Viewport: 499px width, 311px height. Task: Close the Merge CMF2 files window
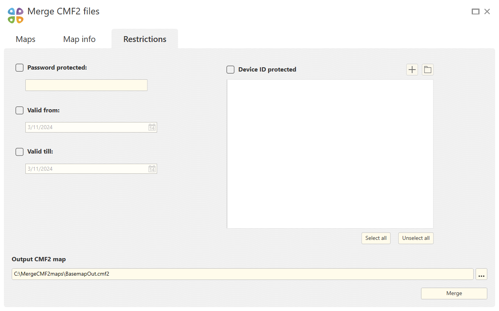click(487, 12)
